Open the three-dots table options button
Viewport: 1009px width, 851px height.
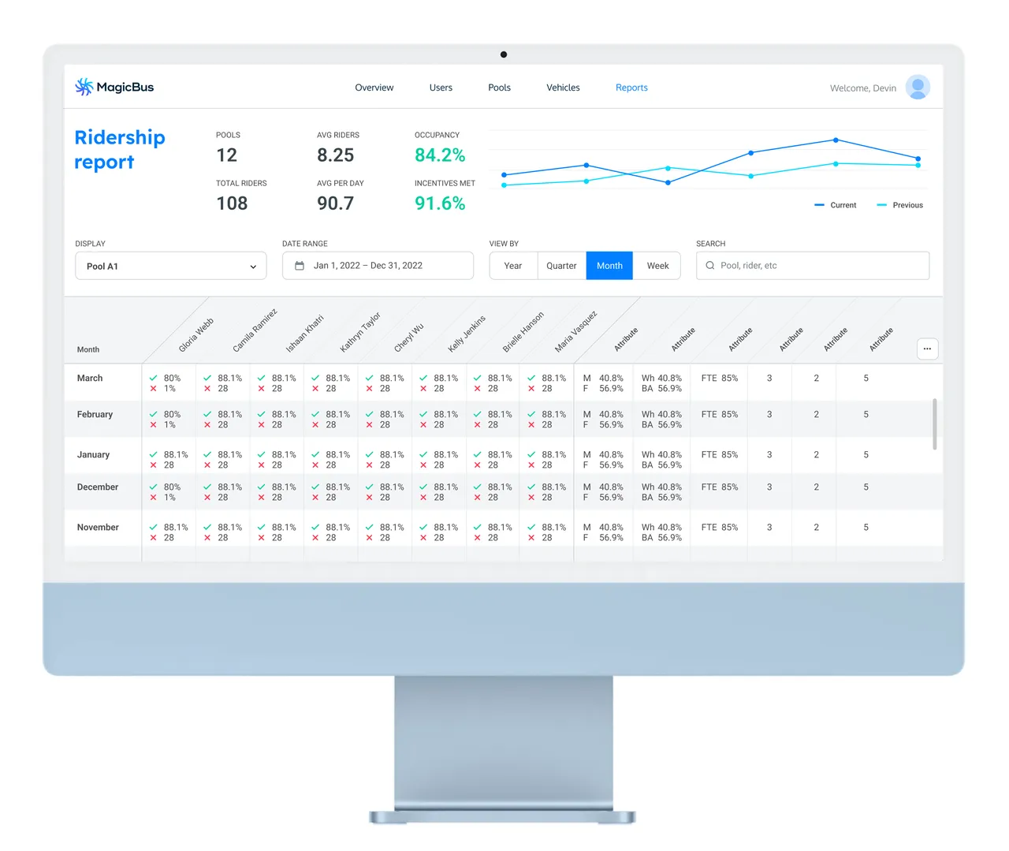[x=927, y=349]
